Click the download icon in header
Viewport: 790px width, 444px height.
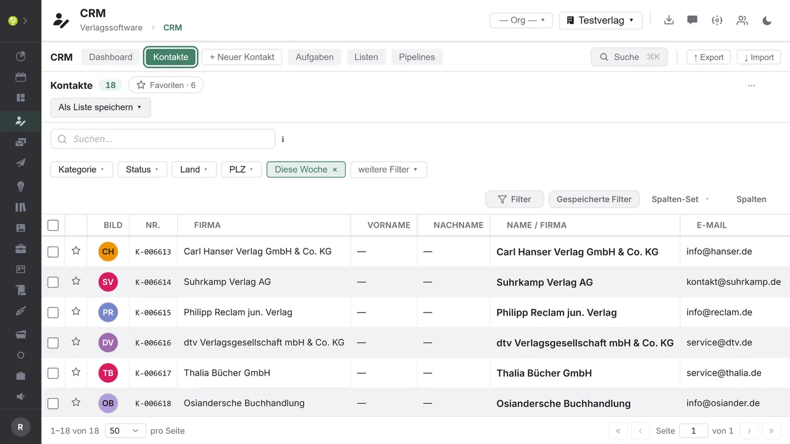668,20
